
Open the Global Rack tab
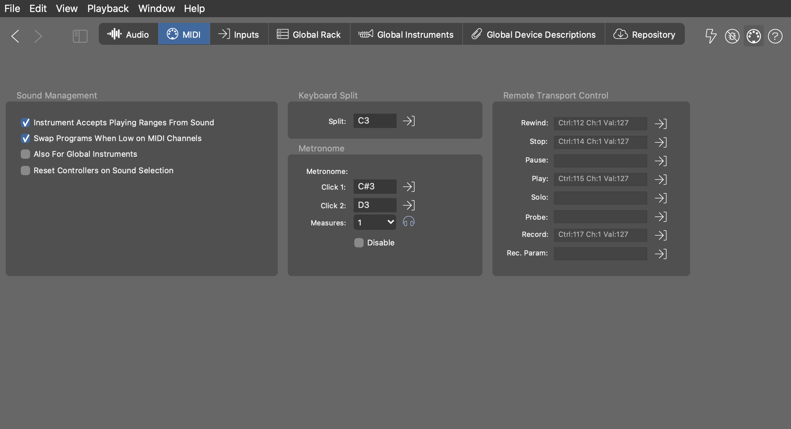[x=309, y=34]
